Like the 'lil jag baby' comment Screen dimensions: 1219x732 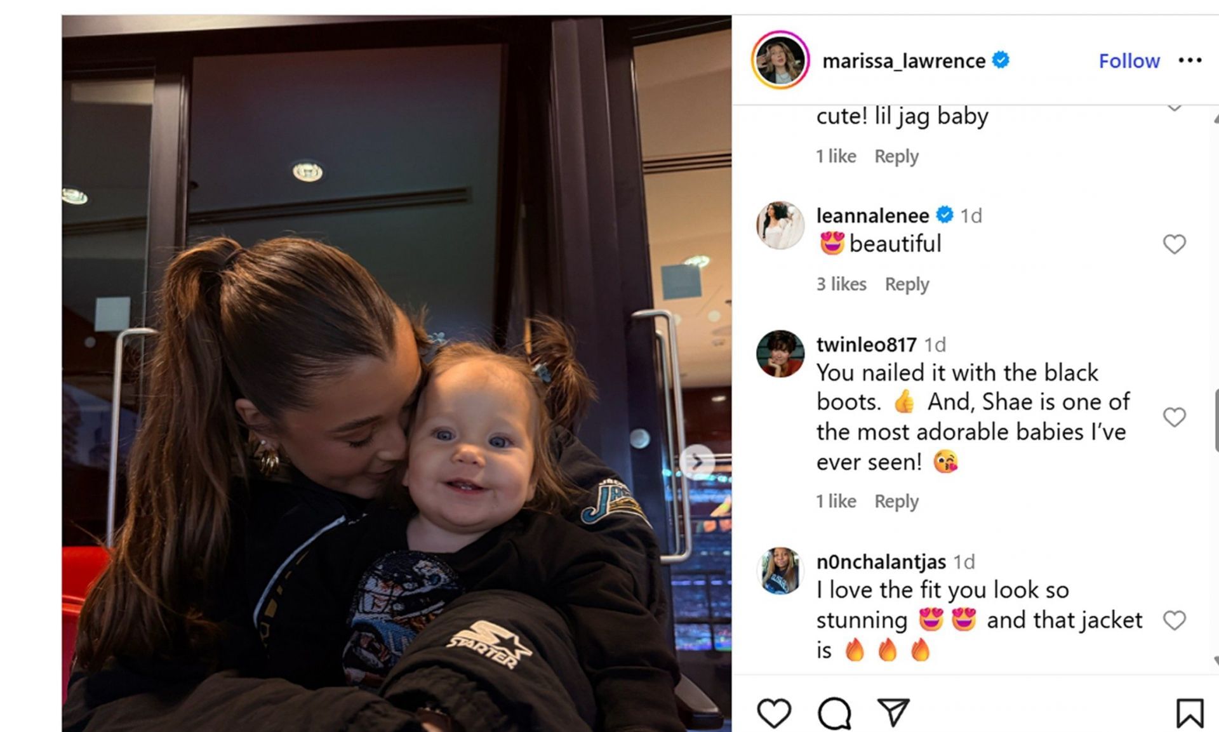pos(1174,106)
